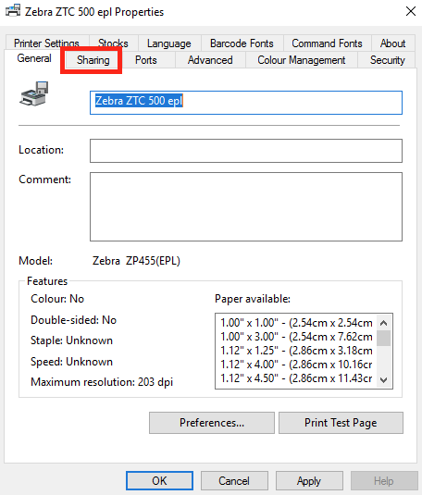This screenshot has height=495, width=422.
Task: Click the Cancel button
Action: (234, 481)
